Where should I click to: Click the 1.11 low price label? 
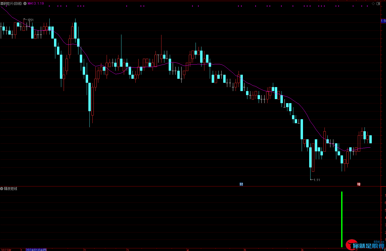pos(317,180)
